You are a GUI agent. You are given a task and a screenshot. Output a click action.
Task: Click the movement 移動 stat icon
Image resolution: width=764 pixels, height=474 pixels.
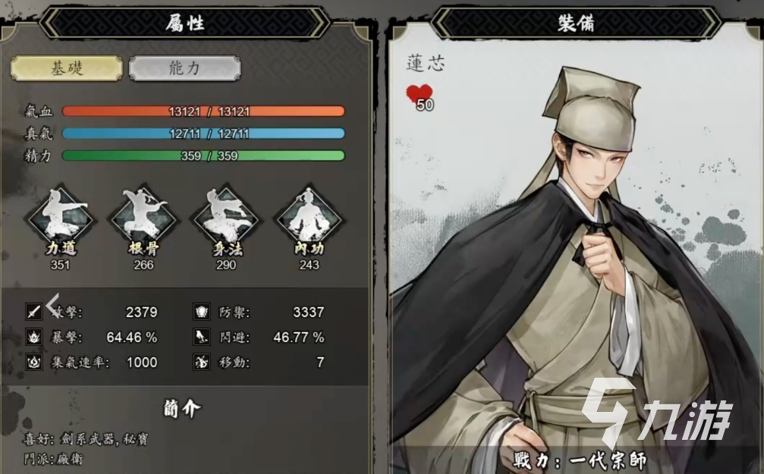coord(202,362)
